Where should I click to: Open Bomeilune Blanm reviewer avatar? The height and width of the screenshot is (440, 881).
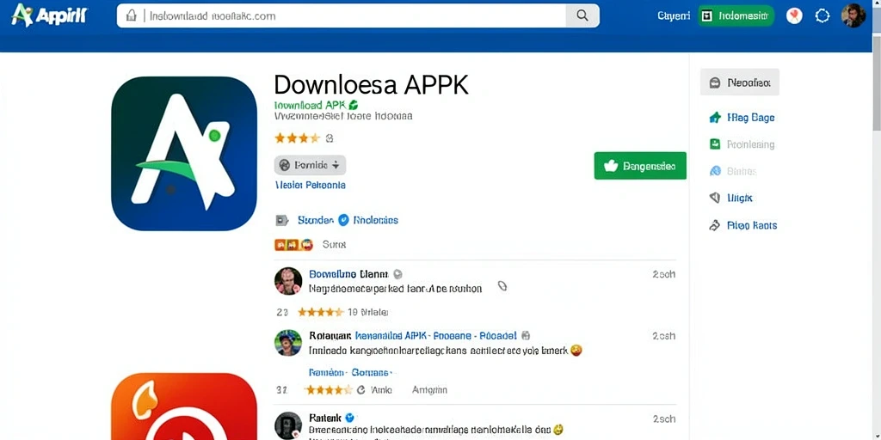[x=288, y=281]
